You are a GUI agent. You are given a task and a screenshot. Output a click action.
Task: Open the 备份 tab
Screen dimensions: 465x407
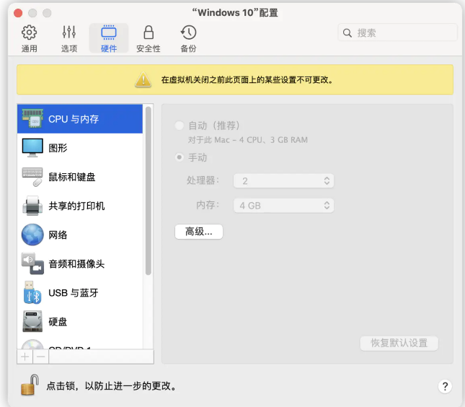188,39
